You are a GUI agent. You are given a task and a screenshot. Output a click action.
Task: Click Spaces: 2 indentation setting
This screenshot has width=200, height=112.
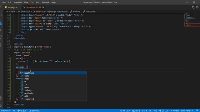(136, 111)
